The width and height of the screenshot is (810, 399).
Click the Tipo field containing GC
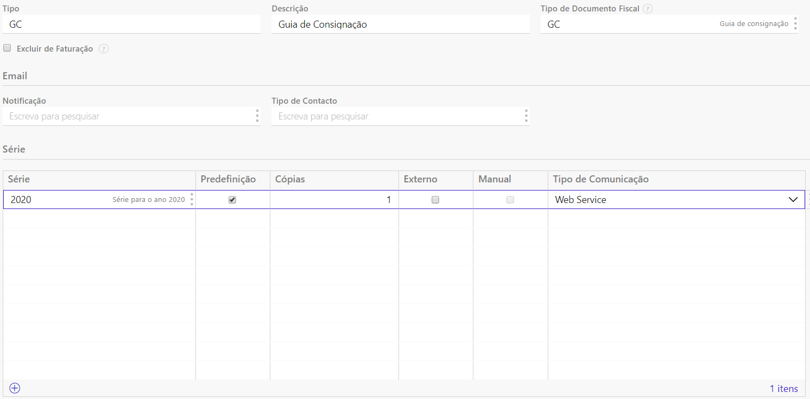(130, 24)
